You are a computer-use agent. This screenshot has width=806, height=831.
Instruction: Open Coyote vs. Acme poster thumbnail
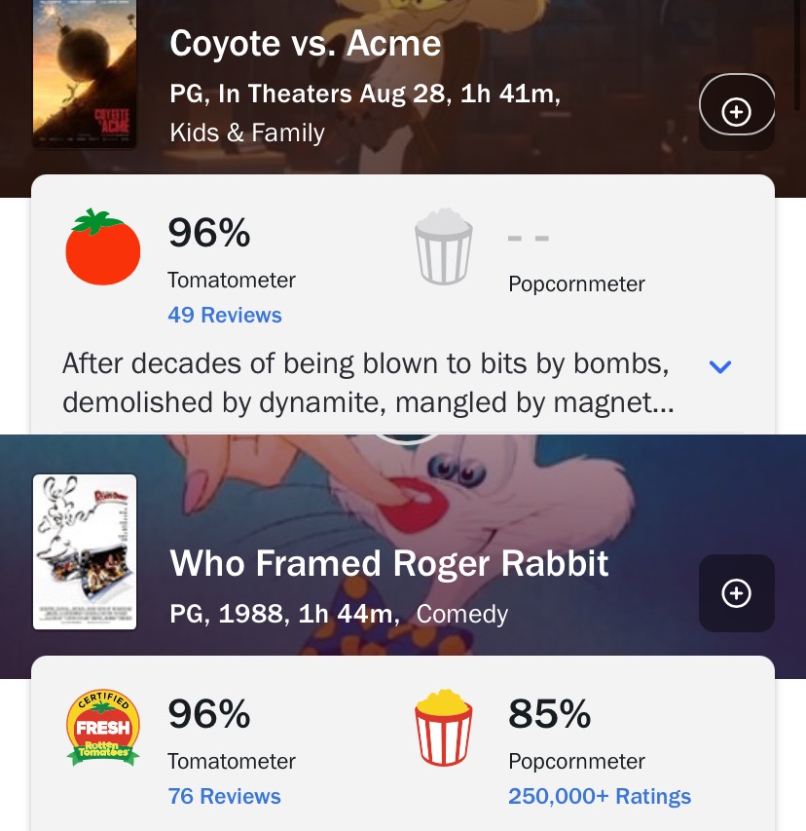pyautogui.click(x=85, y=74)
